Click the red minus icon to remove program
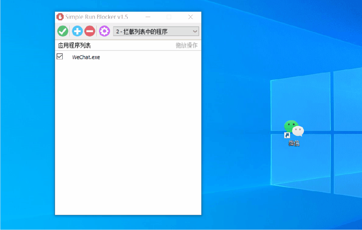Viewport: 362px width, 230px height. coord(90,31)
